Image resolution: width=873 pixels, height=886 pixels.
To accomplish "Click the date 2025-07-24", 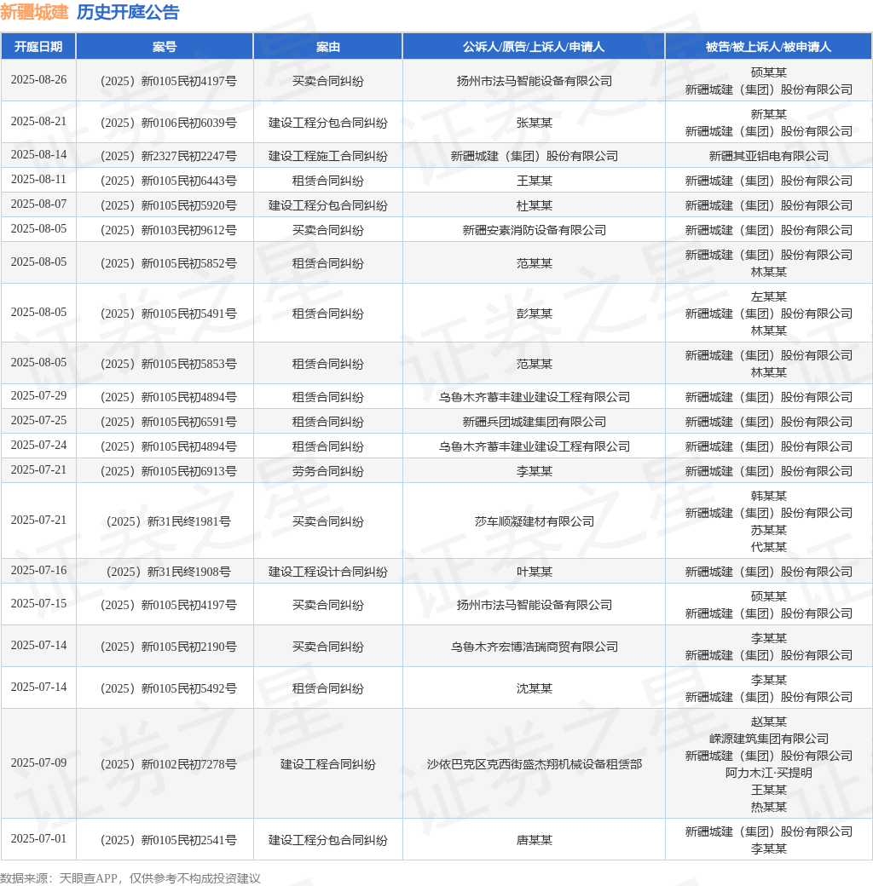I will click(38, 446).
